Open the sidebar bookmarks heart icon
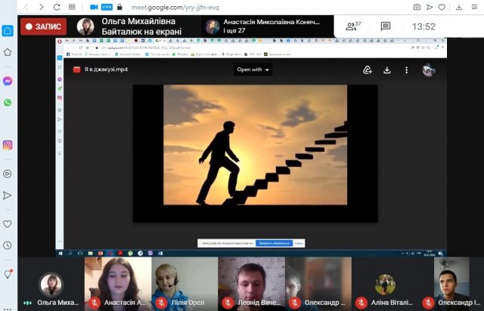Viewport: 484px width, 311px height. click(x=8, y=223)
